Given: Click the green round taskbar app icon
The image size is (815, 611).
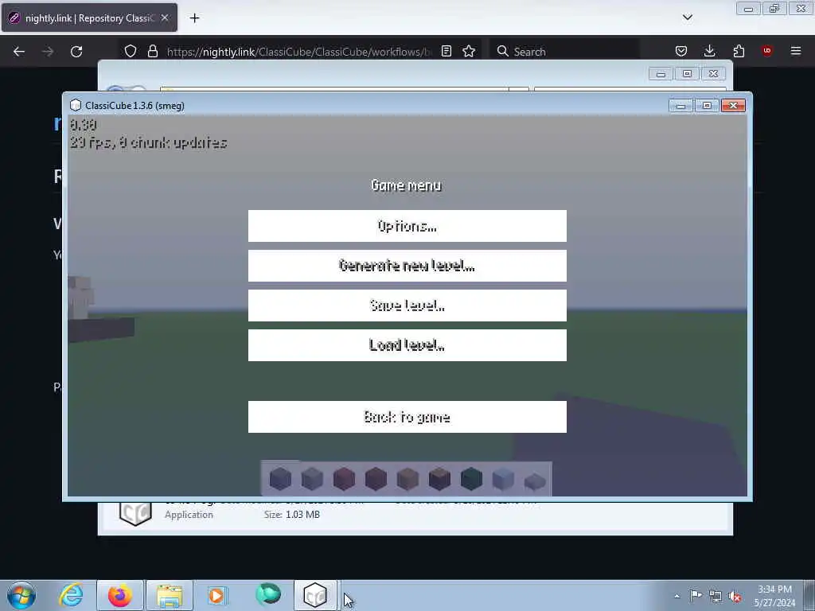Looking at the screenshot, I should pyautogui.click(x=267, y=594).
